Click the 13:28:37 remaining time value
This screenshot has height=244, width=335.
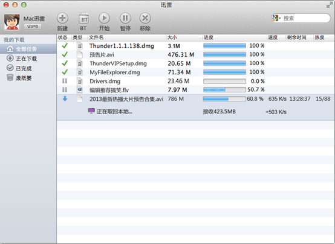[x=300, y=99]
